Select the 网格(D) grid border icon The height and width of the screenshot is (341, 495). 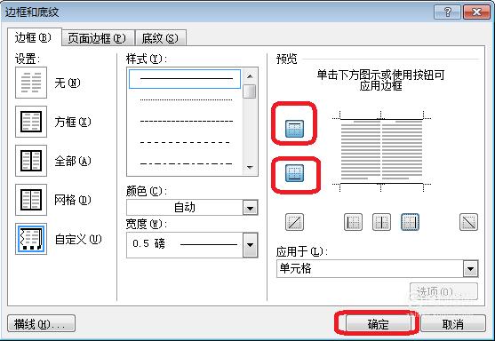click(x=31, y=200)
